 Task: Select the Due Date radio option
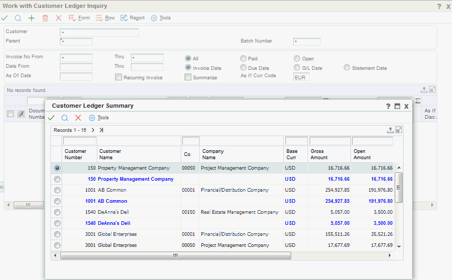(243, 68)
